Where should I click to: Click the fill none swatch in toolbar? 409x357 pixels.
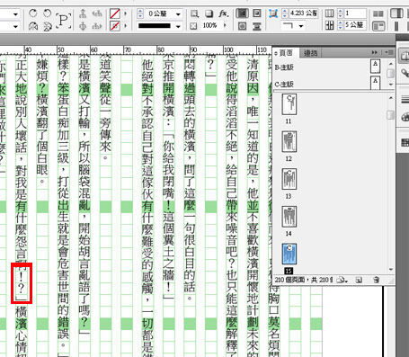115,13
